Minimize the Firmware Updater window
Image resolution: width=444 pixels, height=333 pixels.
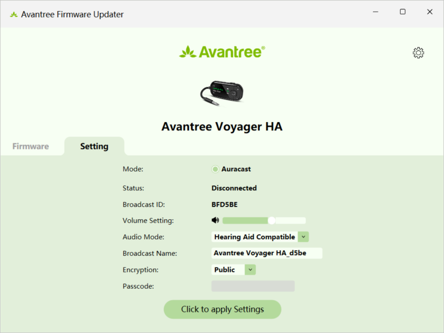(x=376, y=12)
